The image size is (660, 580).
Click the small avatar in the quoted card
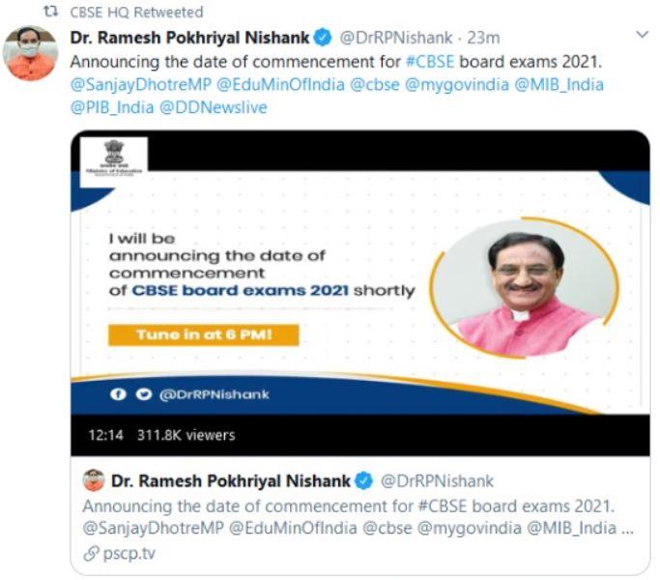pyautogui.click(x=94, y=480)
